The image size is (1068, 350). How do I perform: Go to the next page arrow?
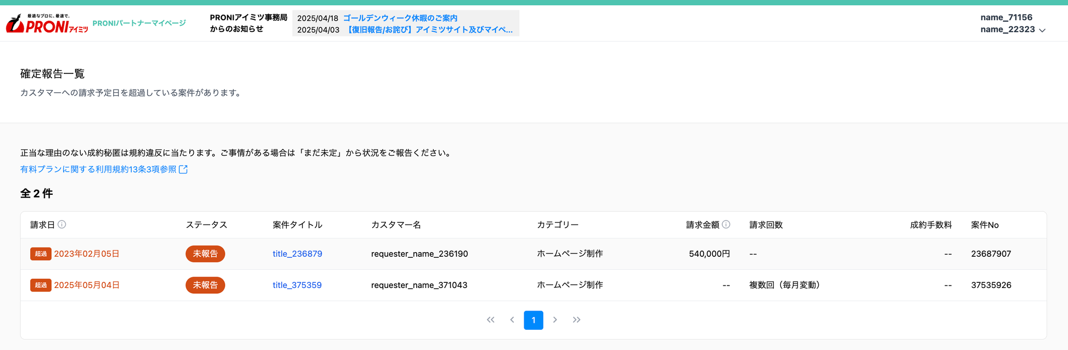click(555, 320)
